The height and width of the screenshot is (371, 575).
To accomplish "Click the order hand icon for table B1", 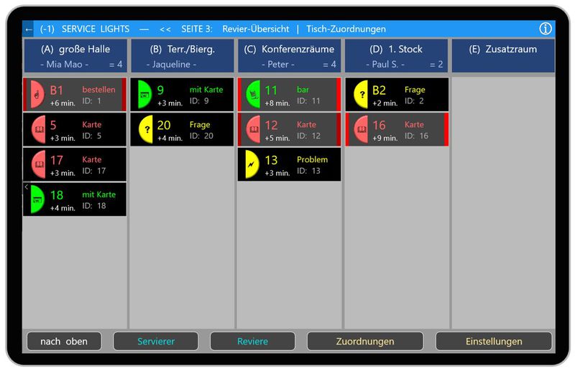I will tap(37, 94).
